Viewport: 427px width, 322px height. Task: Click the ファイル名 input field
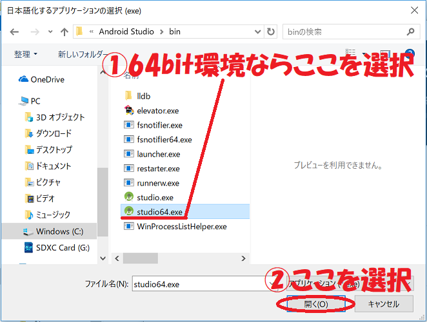(x=204, y=284)
